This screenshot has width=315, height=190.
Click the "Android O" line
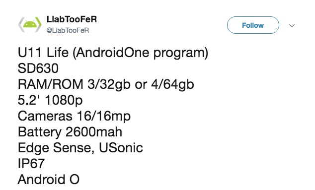click(49, 180)
